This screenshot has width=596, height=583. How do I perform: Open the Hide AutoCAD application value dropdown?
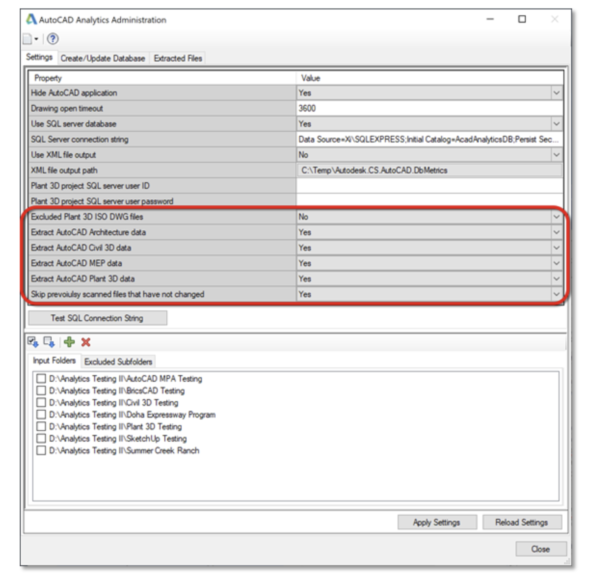click(557, 93)
